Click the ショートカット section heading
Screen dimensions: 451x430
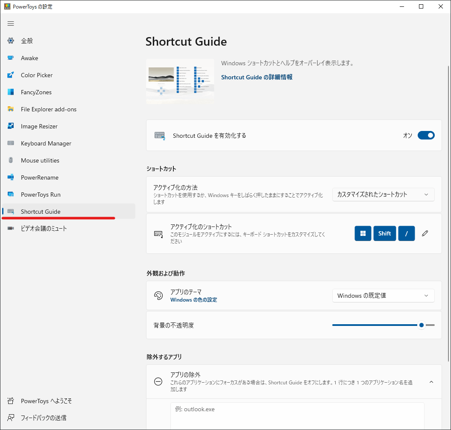(161, 169)
